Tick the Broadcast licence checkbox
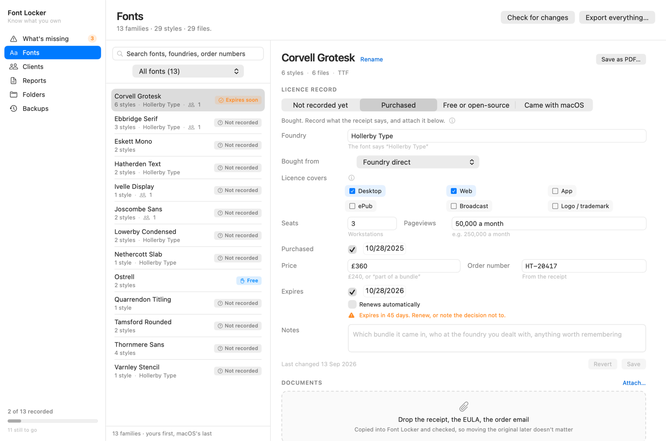The width and height of the screenshot is (666, 441). [453, 206]
